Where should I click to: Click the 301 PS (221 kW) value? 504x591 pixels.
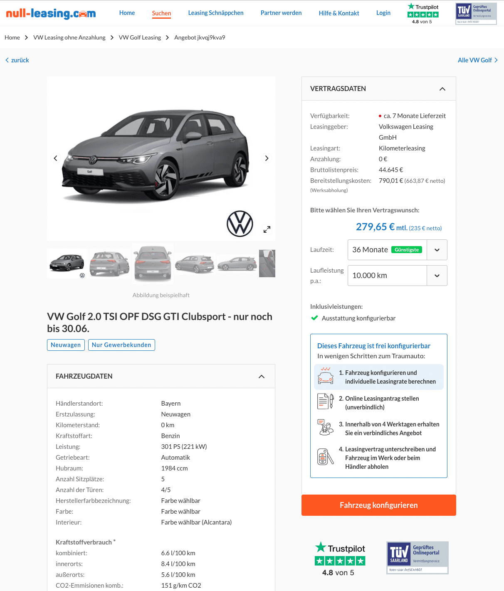[x=184, y=447]
